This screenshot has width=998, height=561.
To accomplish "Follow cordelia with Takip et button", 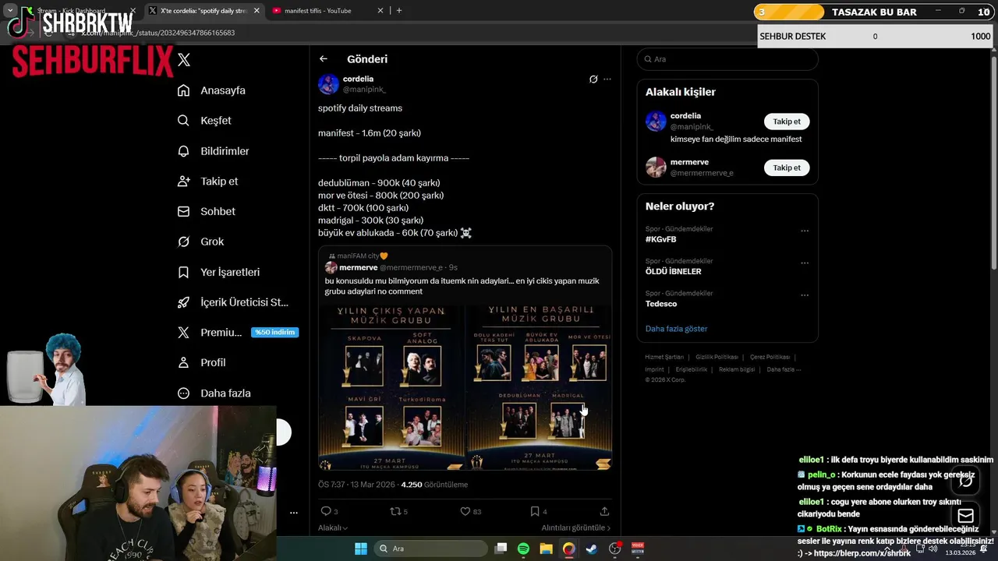I will pos(787,122).
